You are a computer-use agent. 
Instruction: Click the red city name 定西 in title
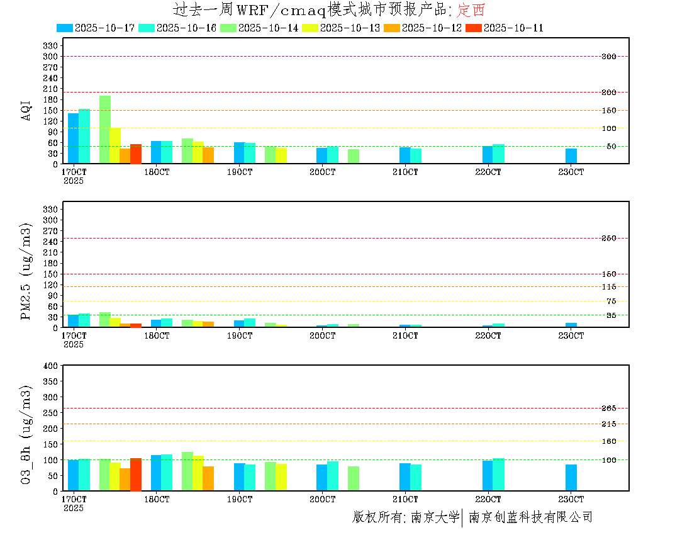(471, 10)
